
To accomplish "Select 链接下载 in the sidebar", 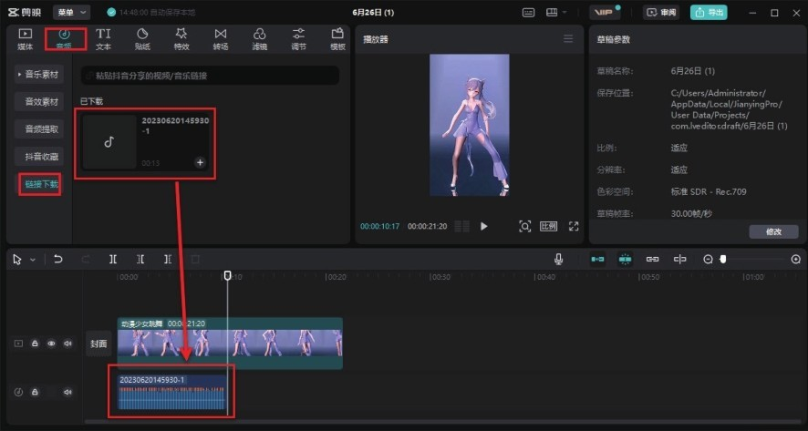I will (x=41, y=184).
